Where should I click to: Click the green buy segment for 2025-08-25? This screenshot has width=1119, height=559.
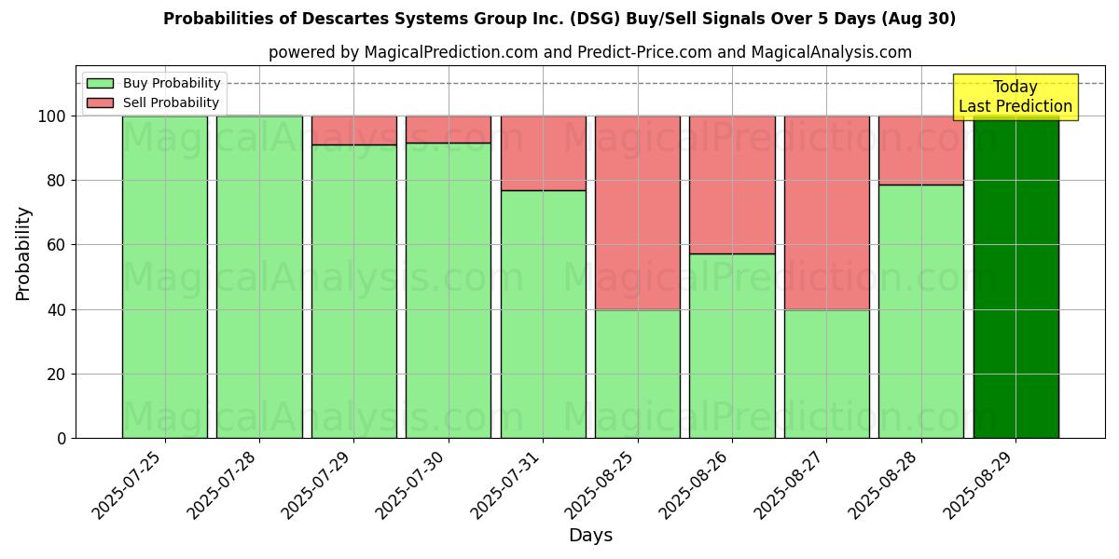(x=638, y=374)
